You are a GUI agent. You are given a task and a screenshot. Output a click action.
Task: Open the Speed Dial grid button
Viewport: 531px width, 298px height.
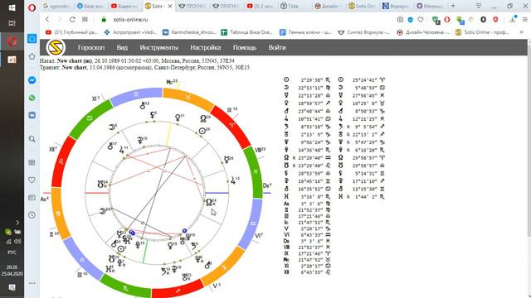pyautogui.click(x=85, y=20)
